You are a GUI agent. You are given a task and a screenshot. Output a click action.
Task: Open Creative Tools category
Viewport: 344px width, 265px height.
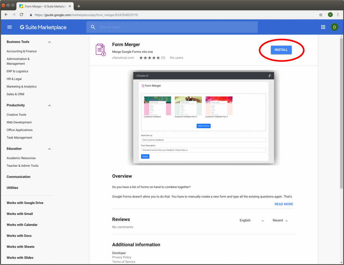(x=16, y=115)
